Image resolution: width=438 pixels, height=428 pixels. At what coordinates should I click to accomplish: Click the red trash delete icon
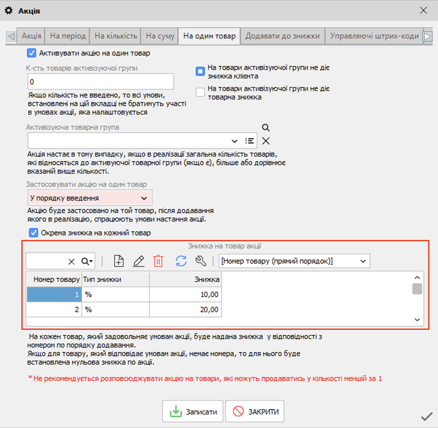(158, 261)
